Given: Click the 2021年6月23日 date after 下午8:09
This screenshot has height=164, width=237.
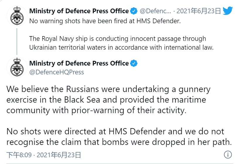Looking at the screenshot, I should 59,155.
